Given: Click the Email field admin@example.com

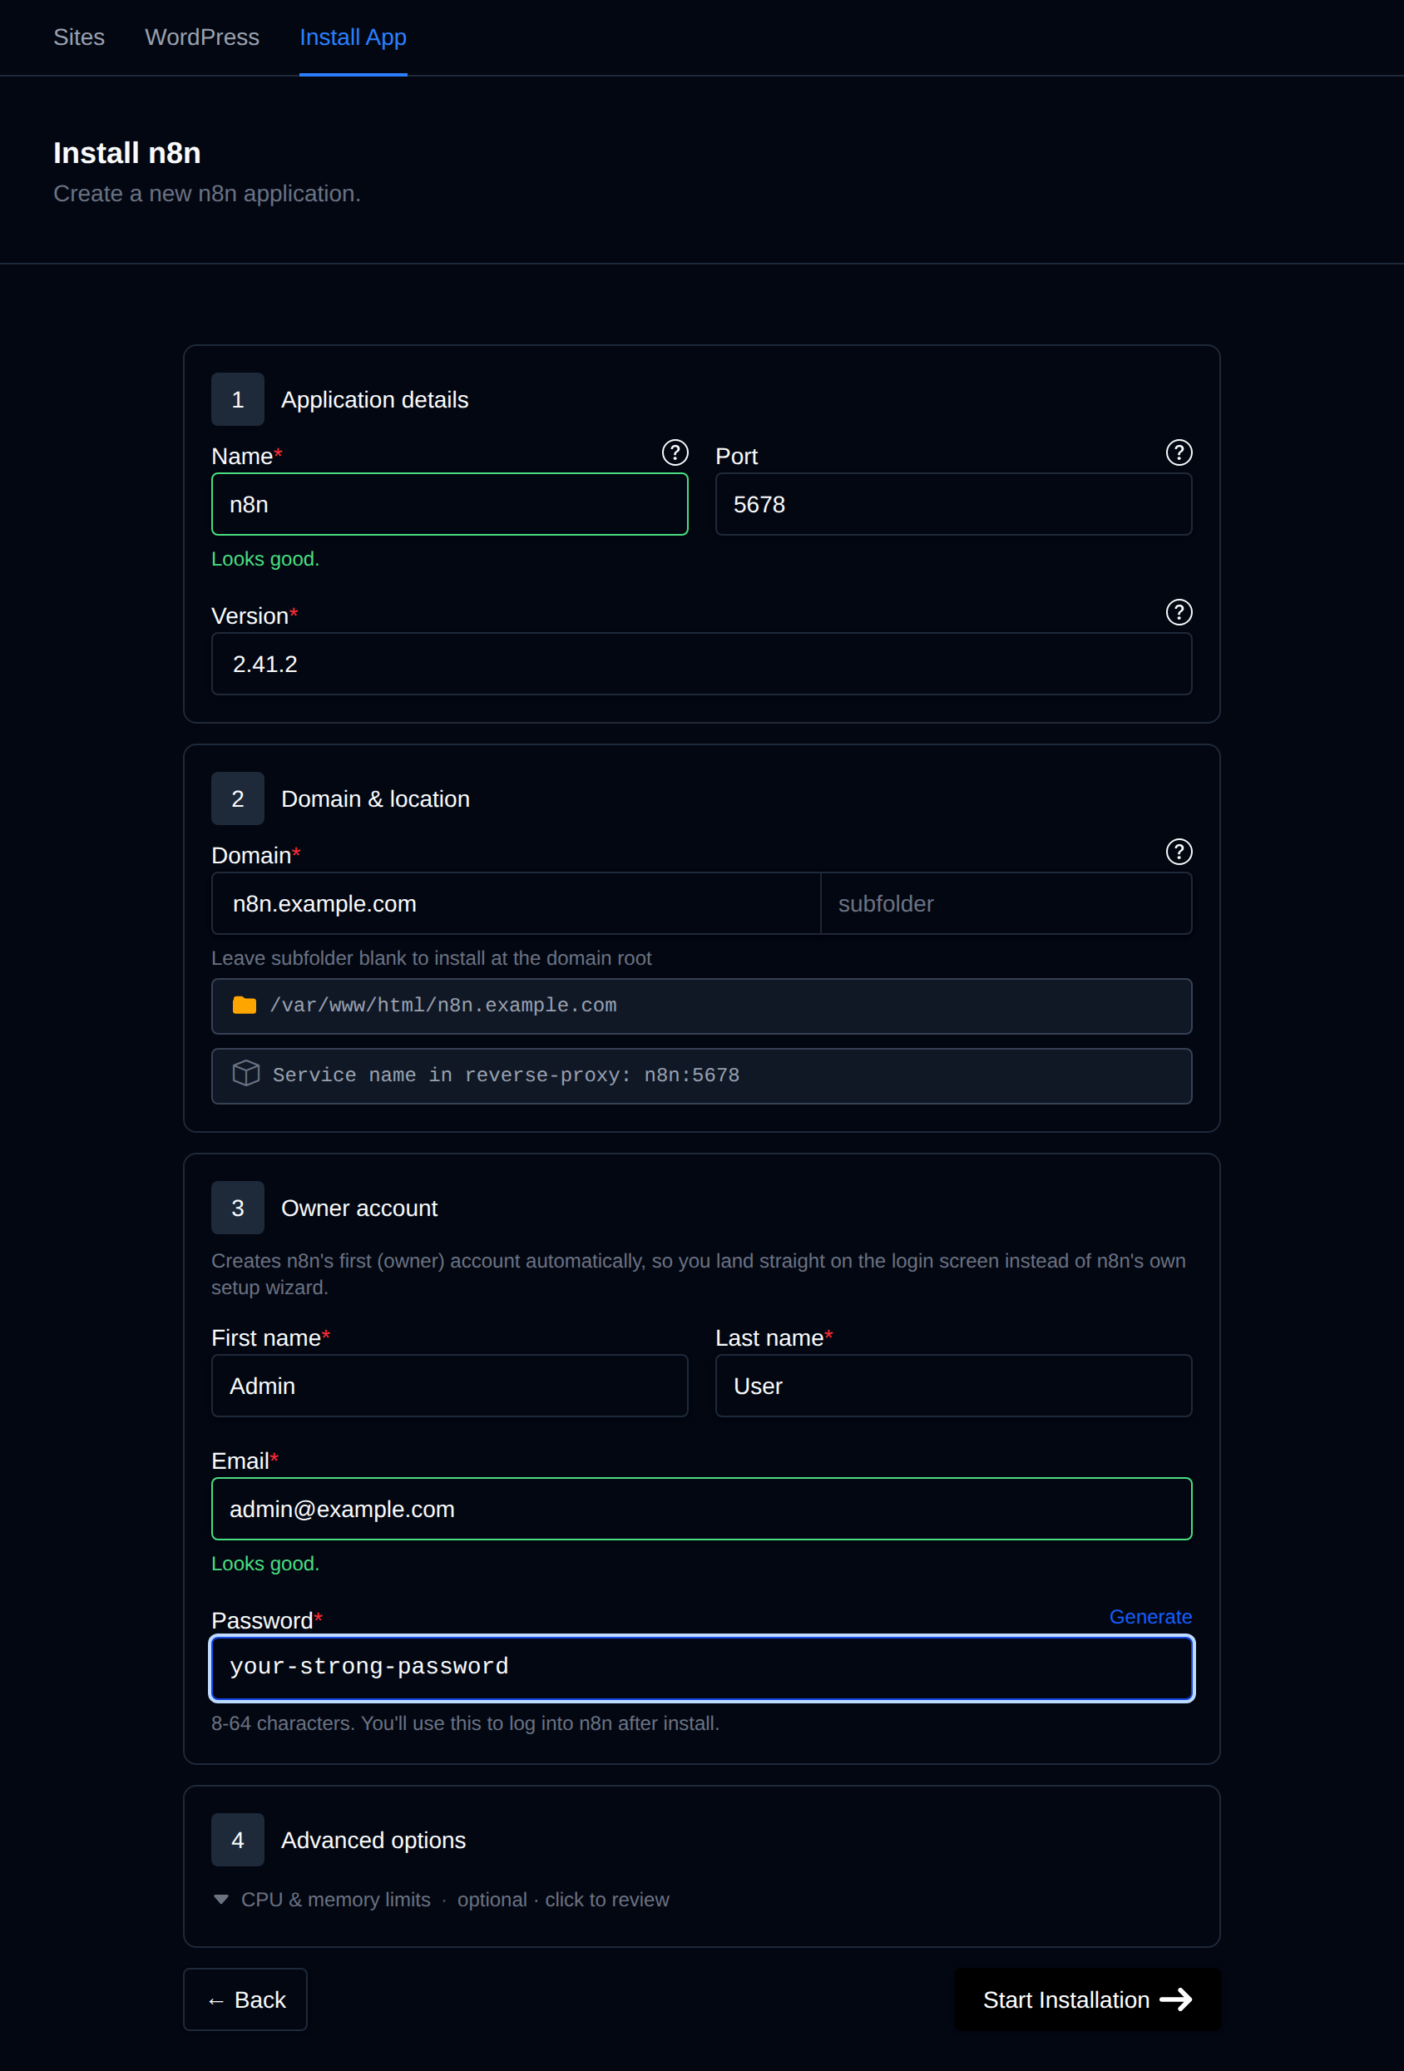Looking at the screenshot, I should coord(701,1509).
